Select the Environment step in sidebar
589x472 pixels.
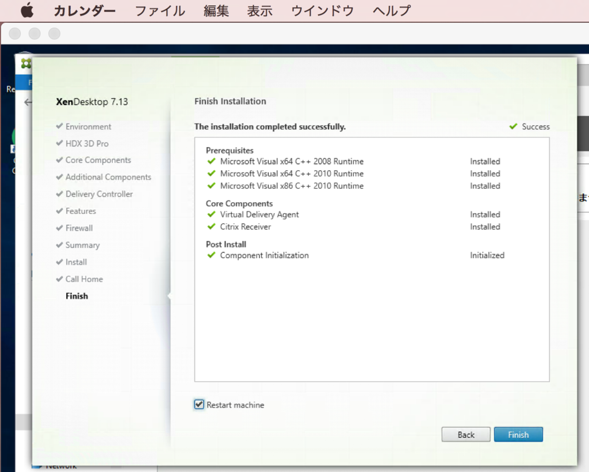[x=88, y=126]
